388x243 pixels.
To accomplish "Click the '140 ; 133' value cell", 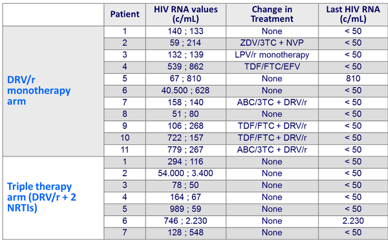I will (x=186, y=31).
